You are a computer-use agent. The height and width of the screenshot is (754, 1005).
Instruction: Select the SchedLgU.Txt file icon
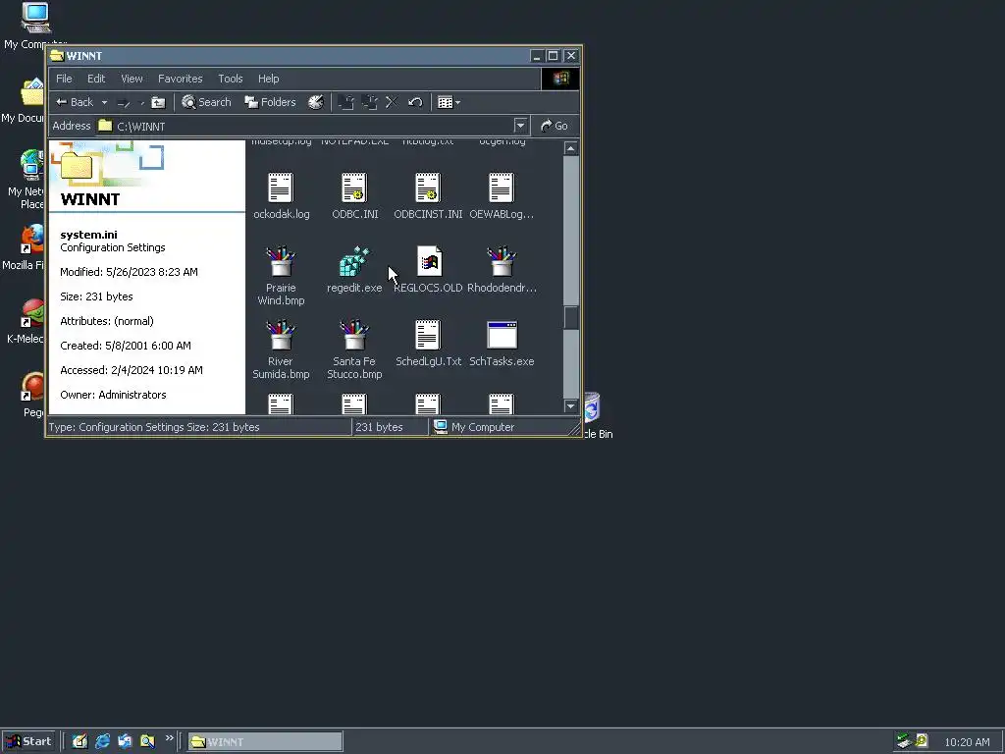(428, 336)
